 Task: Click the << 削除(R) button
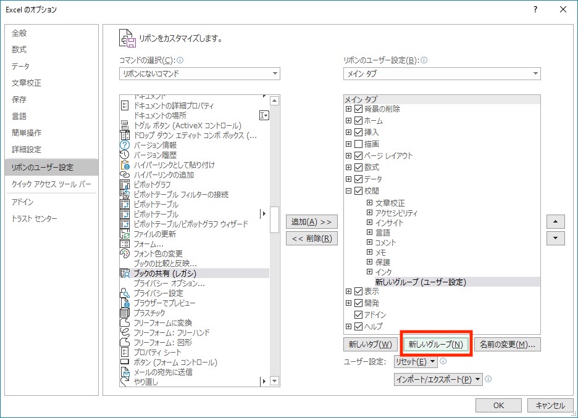point(312,239)
